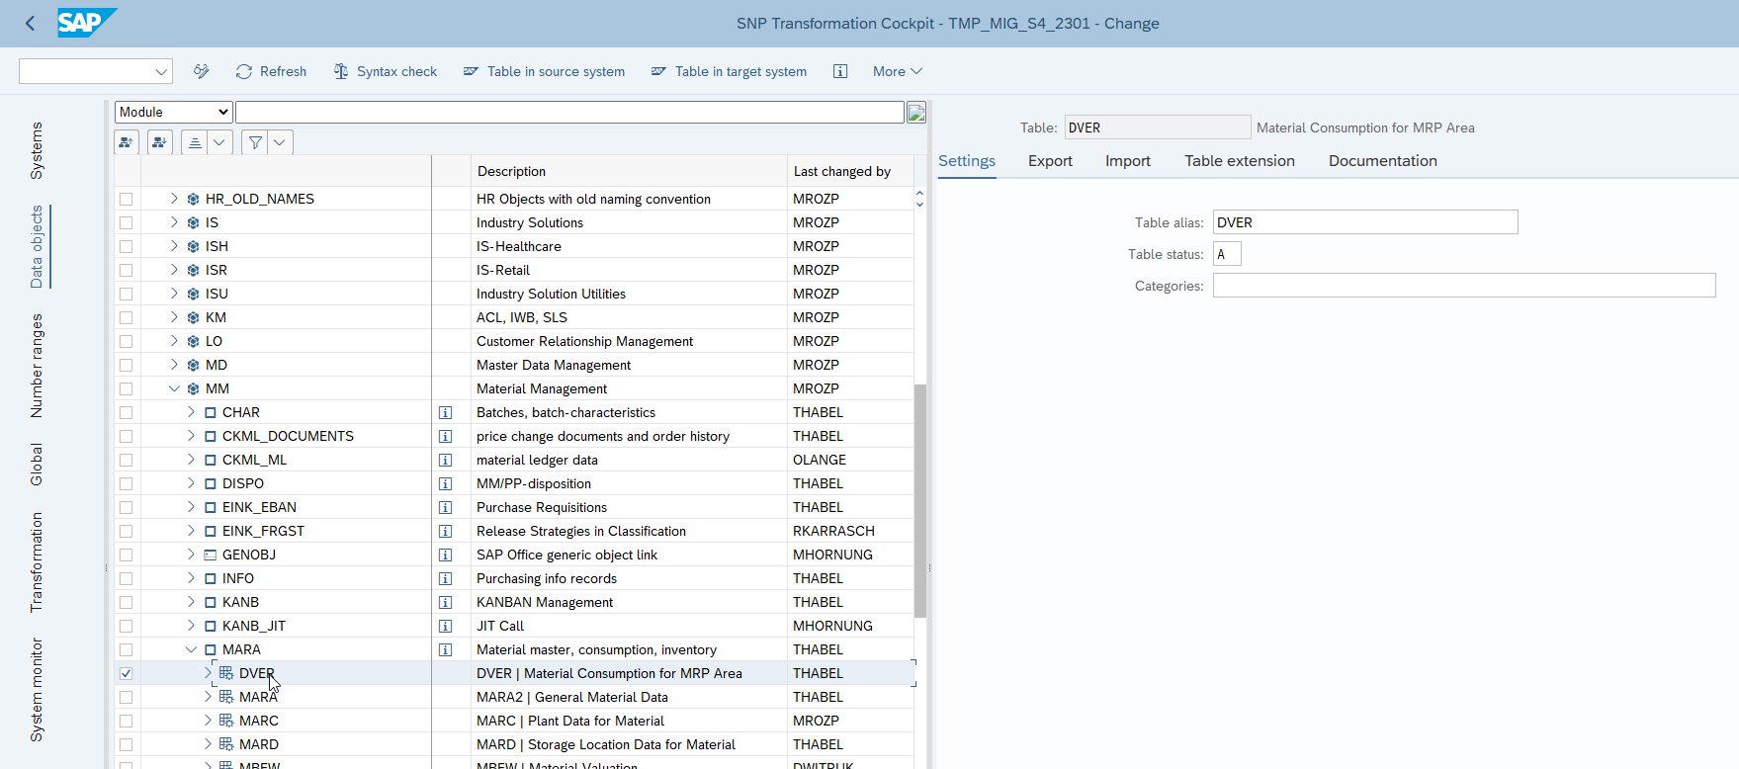
Task: Click the SAP logo
Action: (86, 23)
